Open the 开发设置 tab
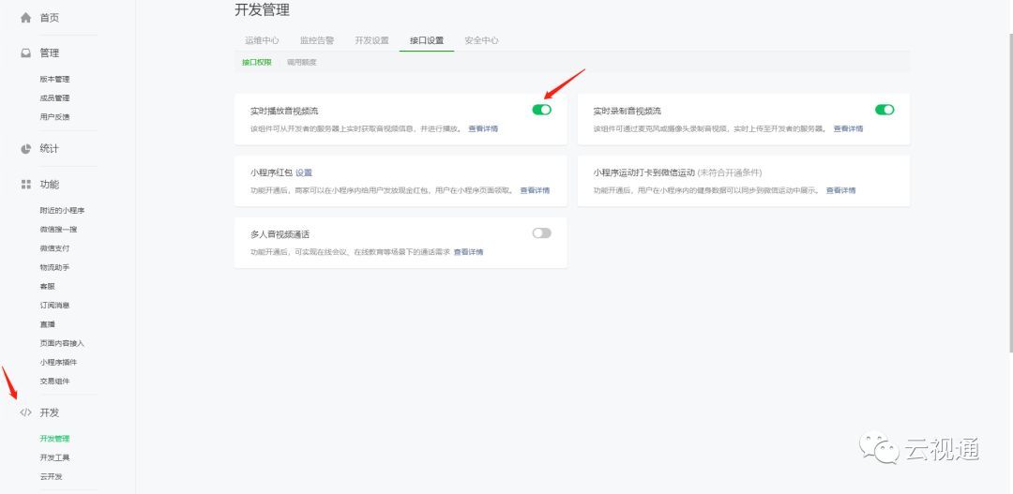This screenshot has height=494, width=1013. 372,40
